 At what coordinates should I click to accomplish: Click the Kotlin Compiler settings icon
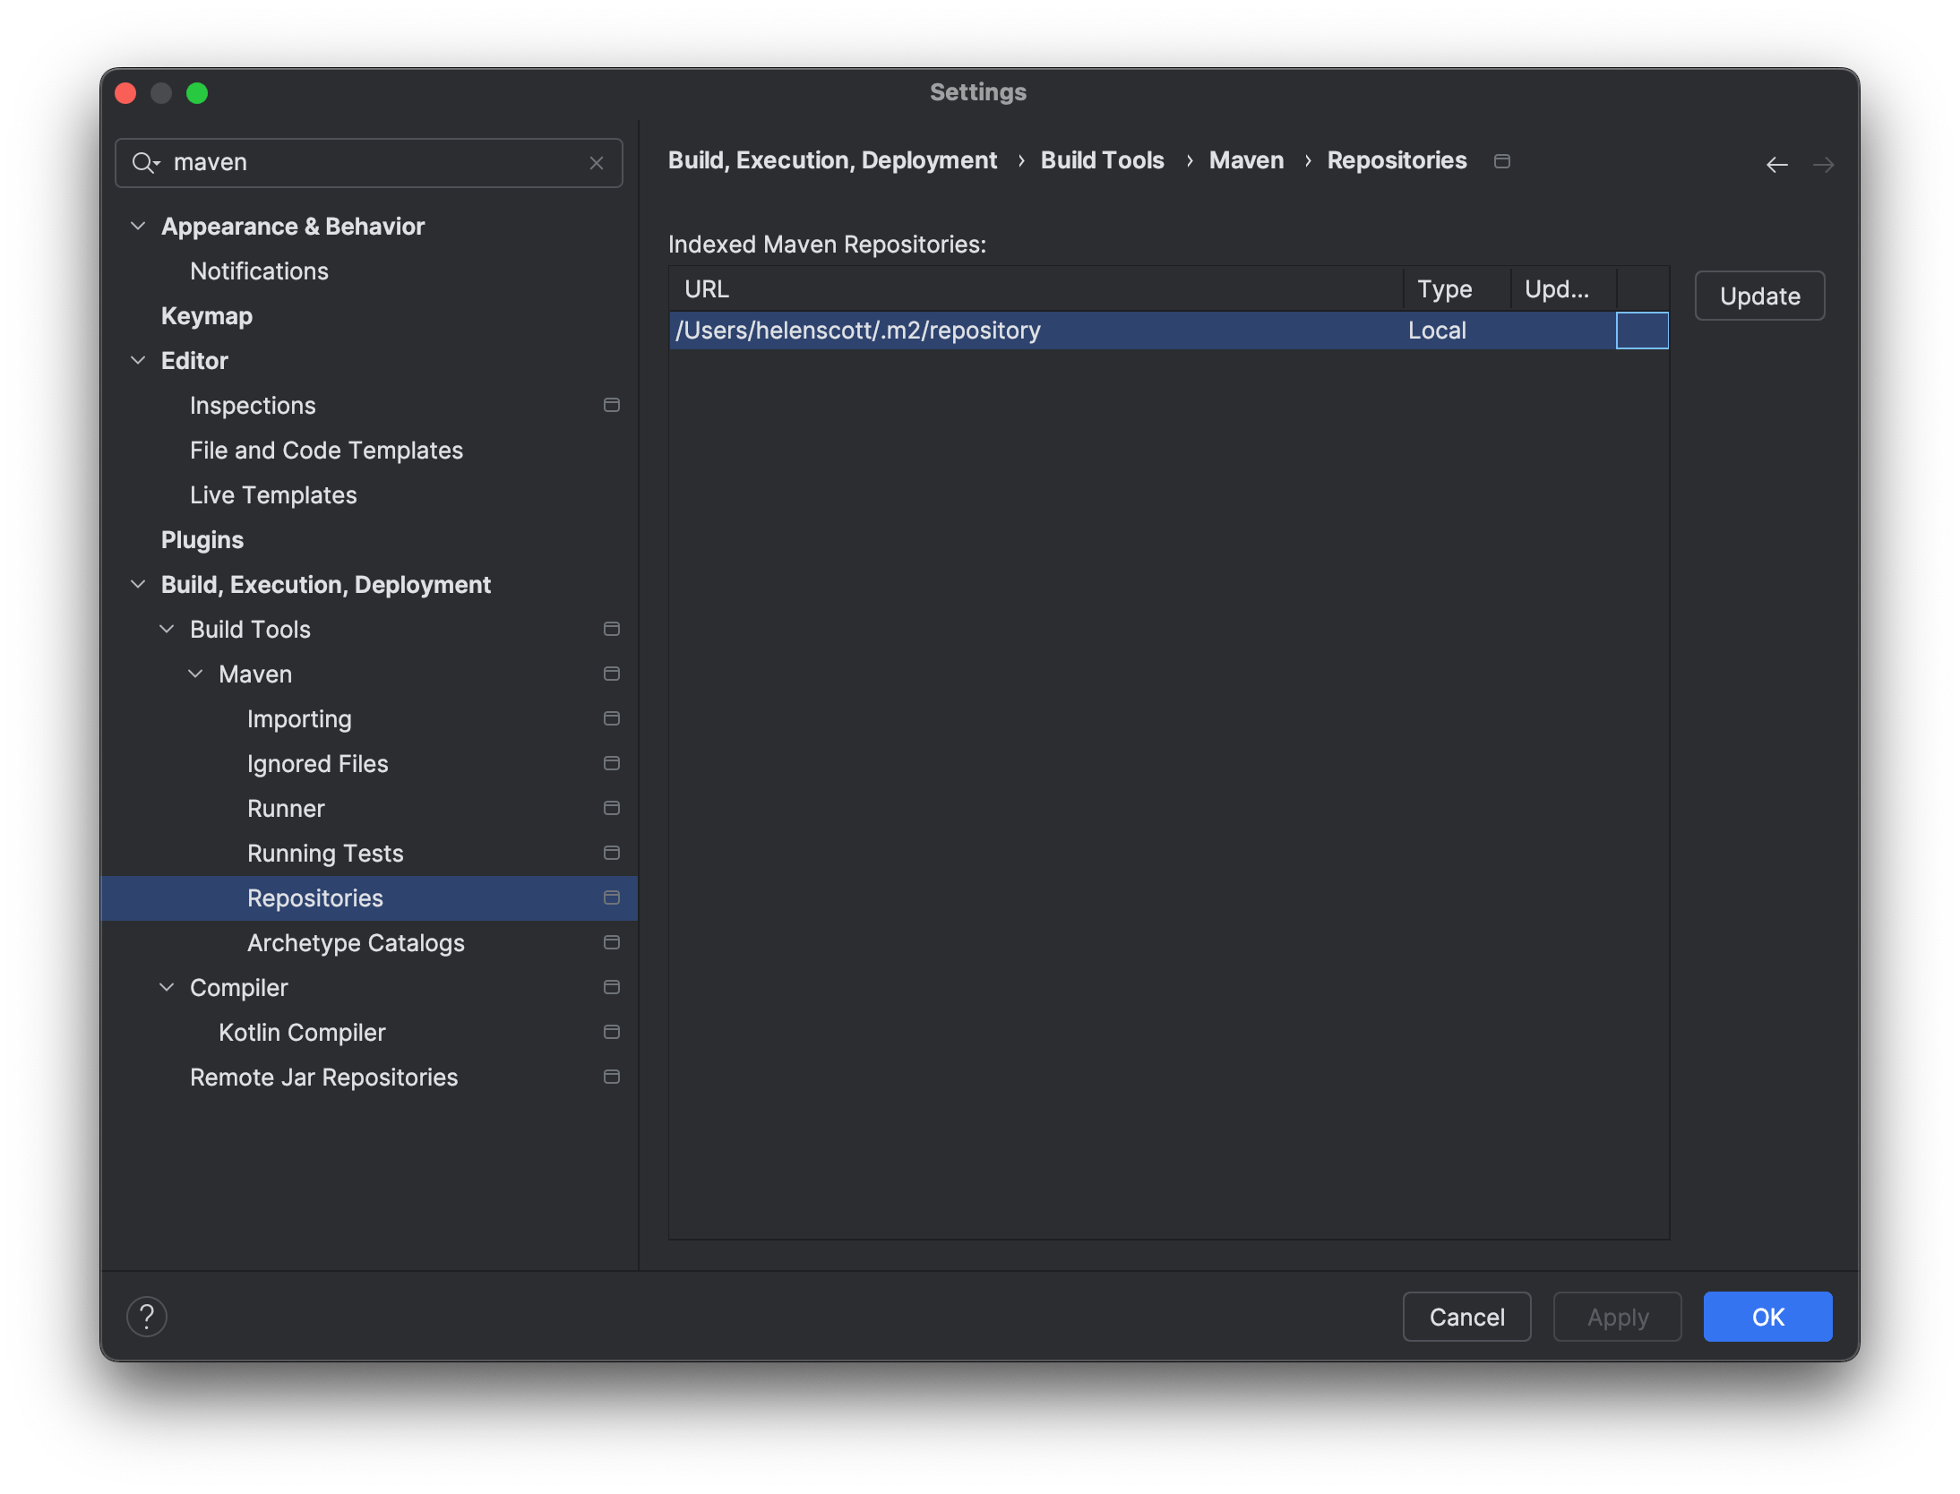[612, 1031]
